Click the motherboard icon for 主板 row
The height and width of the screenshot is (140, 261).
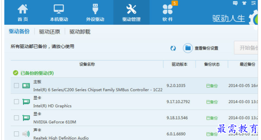pyautogui.click(x=26, y=86)
